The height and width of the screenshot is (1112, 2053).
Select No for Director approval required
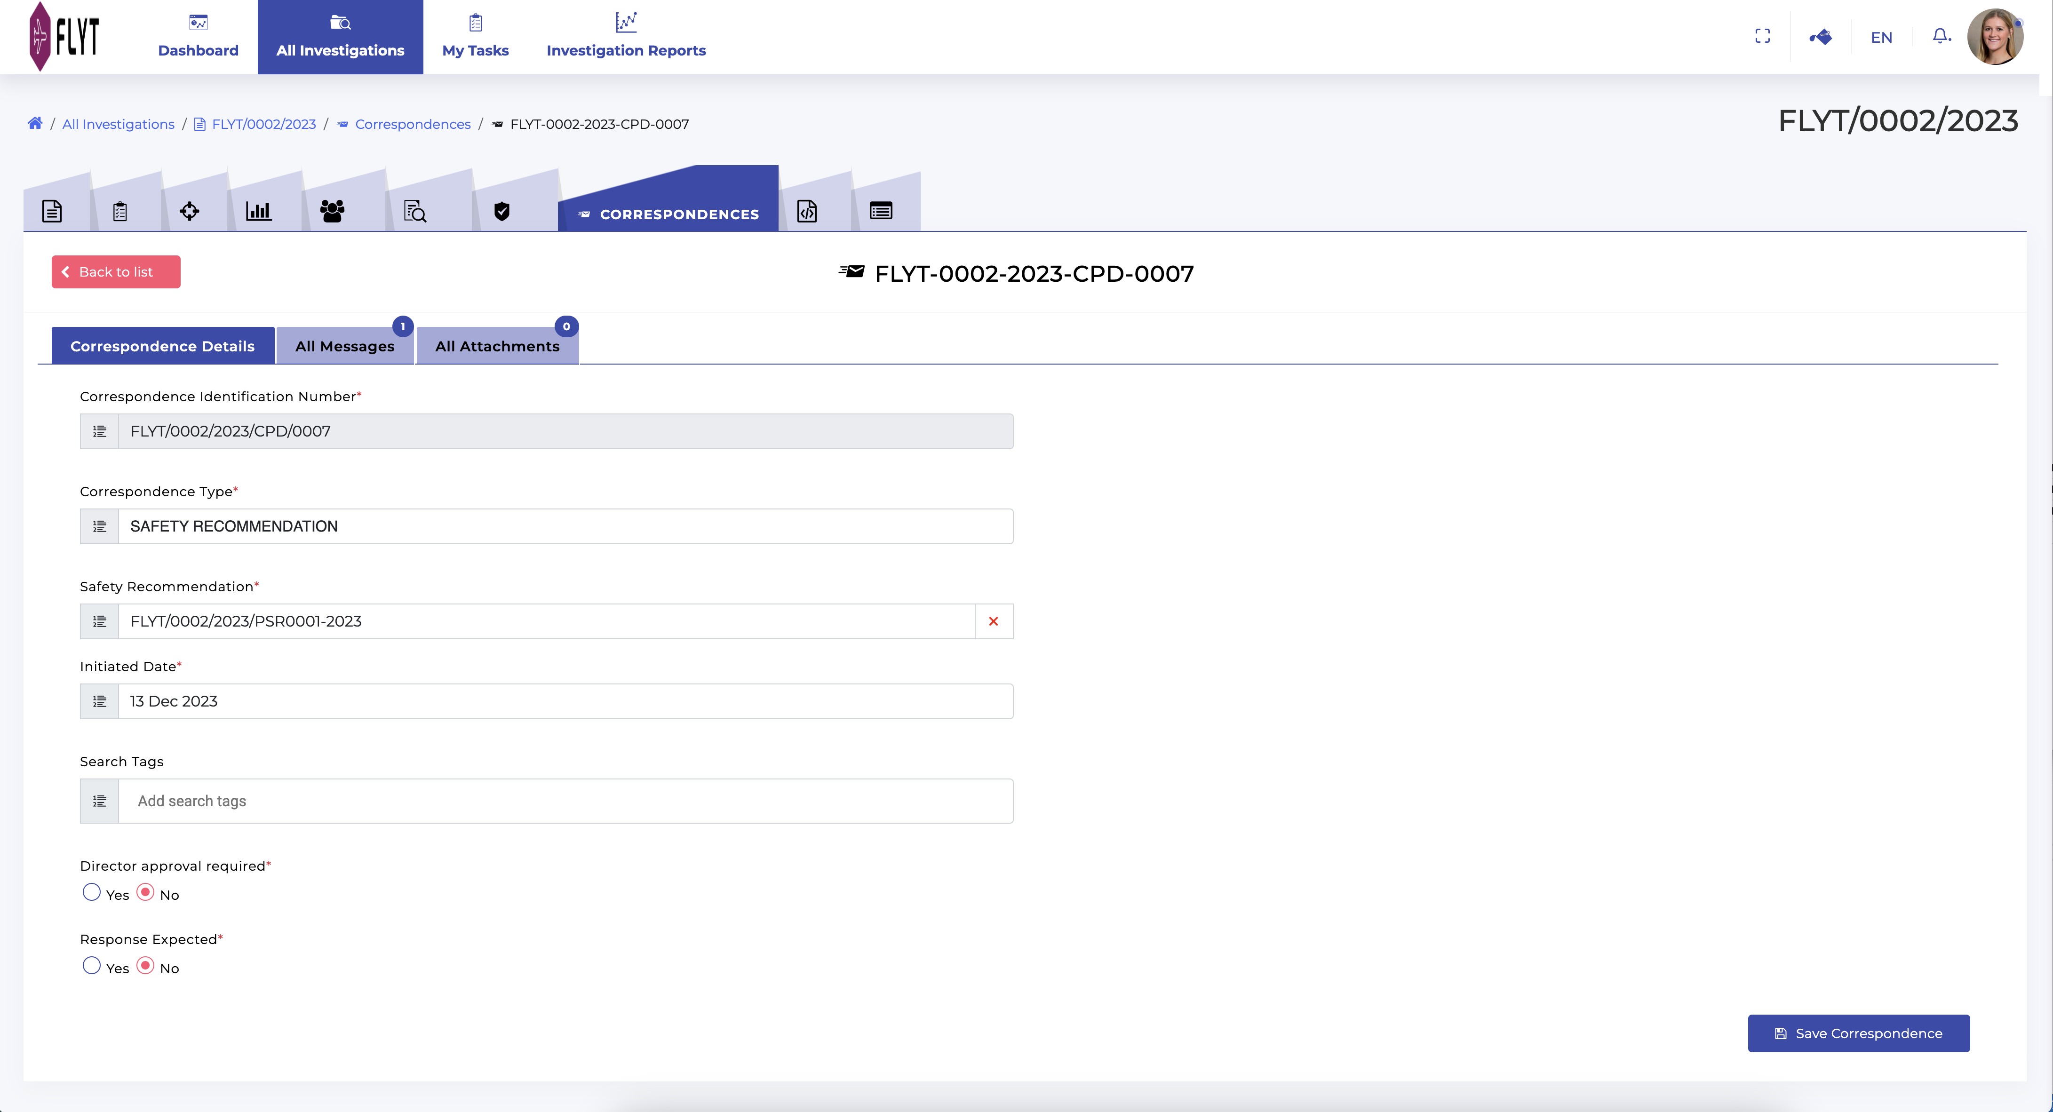pos(145,892)
